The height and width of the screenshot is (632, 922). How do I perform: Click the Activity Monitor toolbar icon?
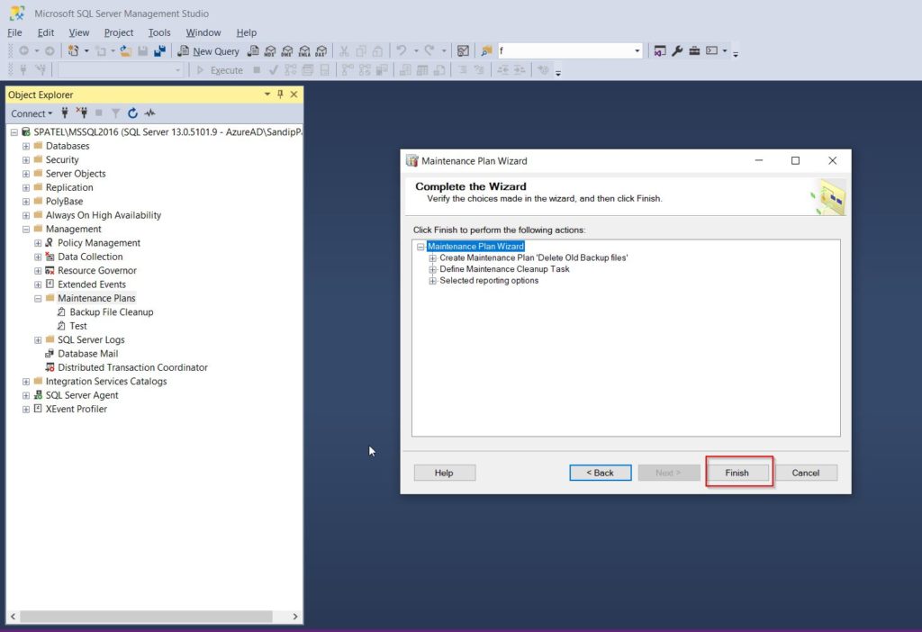463,51
